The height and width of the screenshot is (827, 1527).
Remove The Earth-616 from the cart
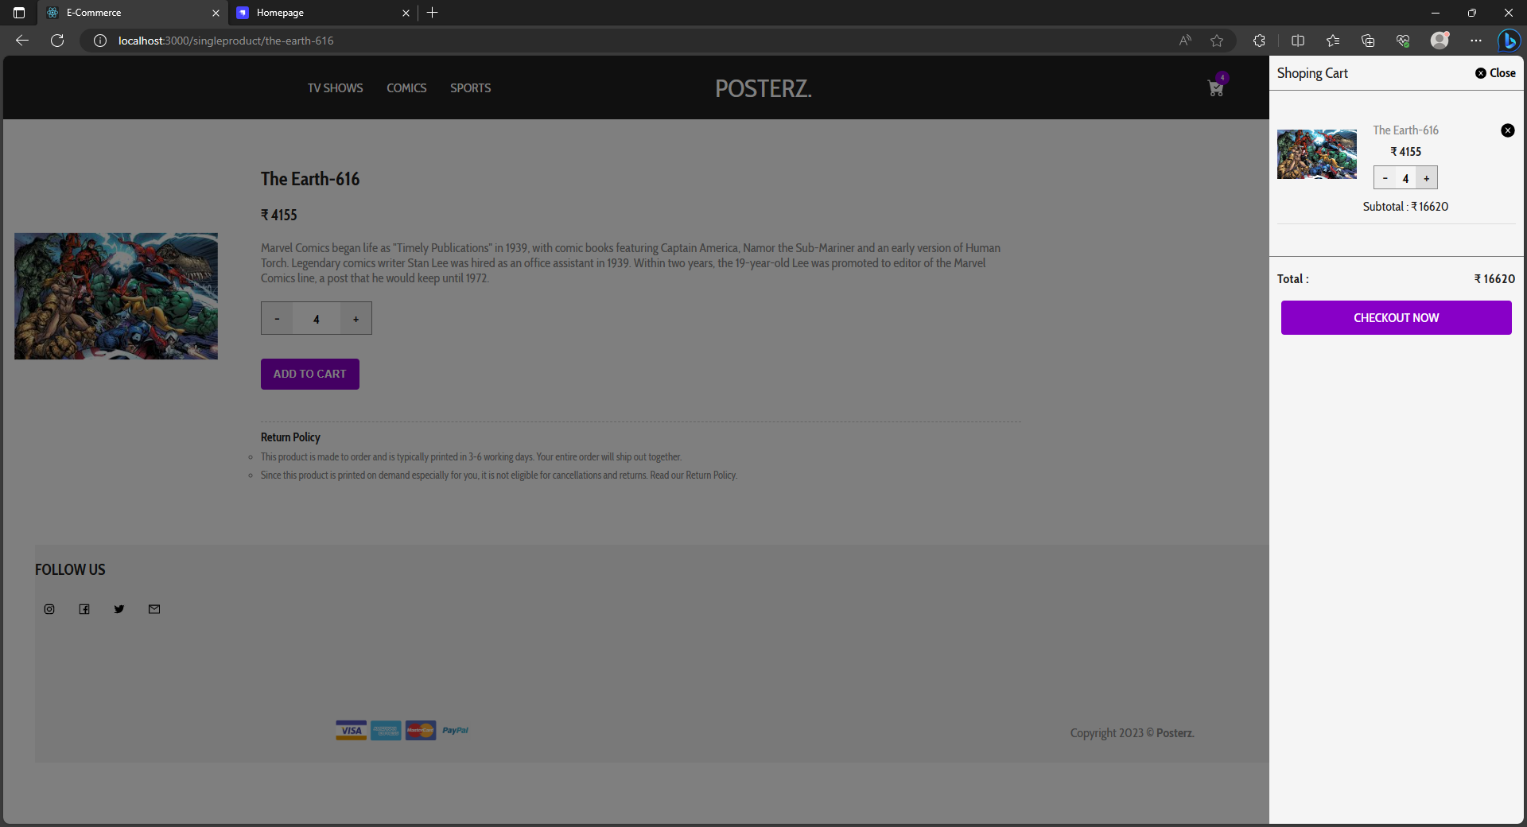point(1508,130)
